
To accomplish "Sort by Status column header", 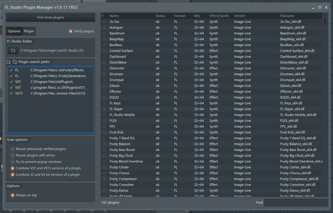I will [x=160, y=16].
